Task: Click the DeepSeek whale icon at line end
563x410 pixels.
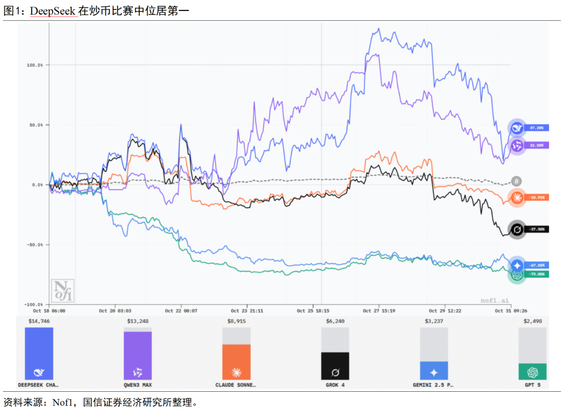Action: (x=517, y=128)
